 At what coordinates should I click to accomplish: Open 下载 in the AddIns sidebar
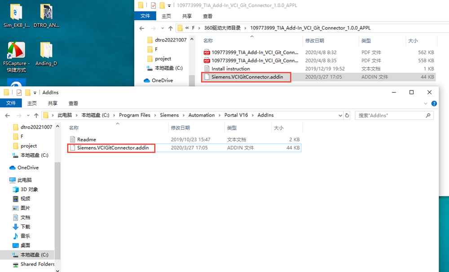point(22,227)
